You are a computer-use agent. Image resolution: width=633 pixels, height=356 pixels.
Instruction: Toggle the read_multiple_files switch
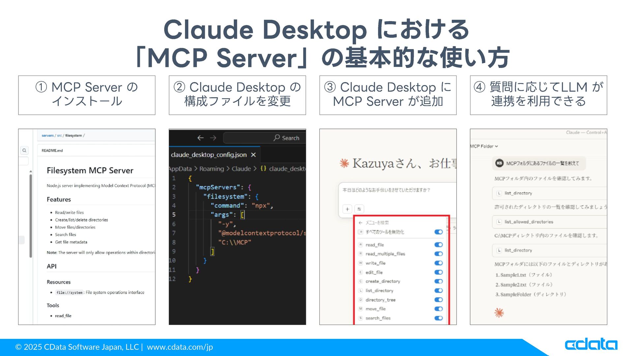click(x=438, y=254)
